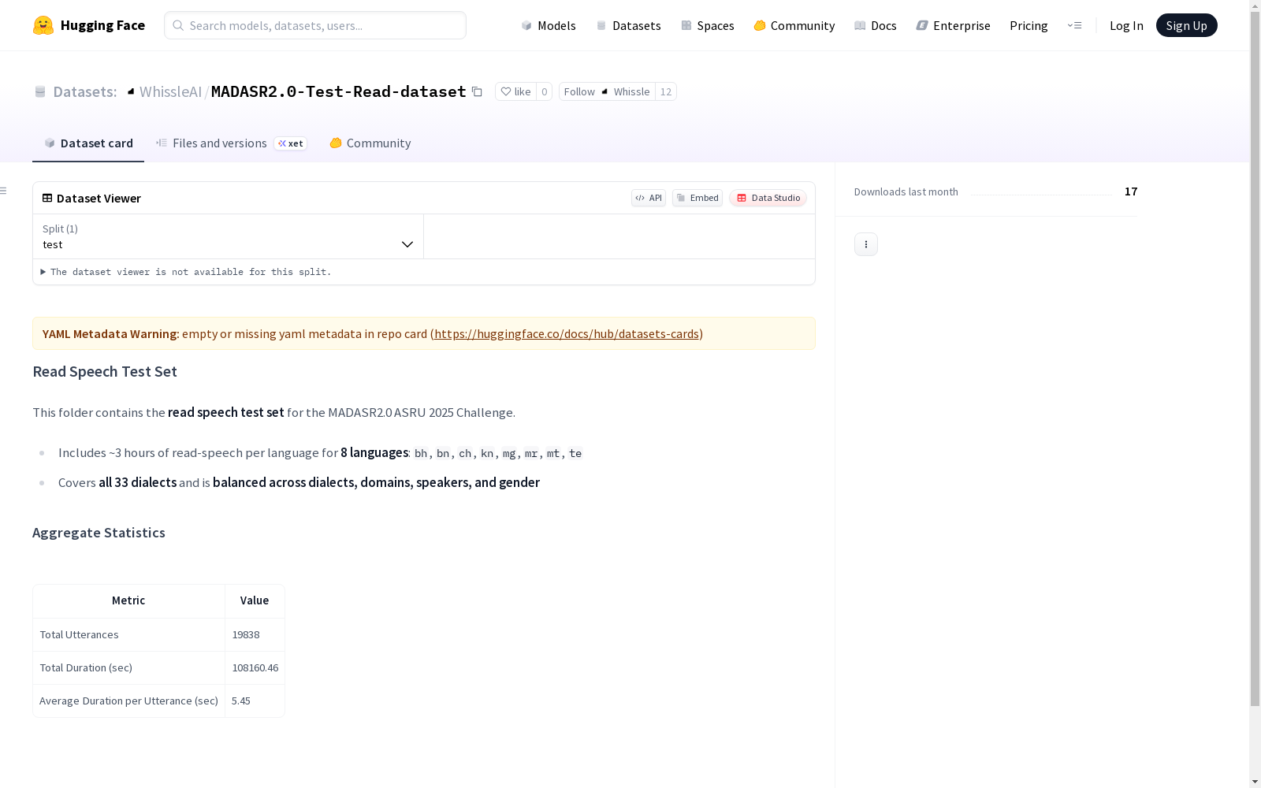Viewport: 1261px width, 788px height.
Task: Click the Average Duration per Utterance label
Action: coord(129,701)
